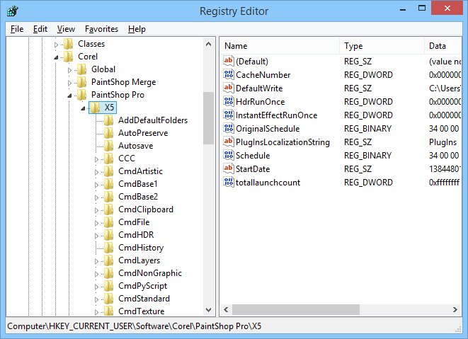468x339 pixels.
Task: Expand the Classes key
Action: tap(56, 45)
